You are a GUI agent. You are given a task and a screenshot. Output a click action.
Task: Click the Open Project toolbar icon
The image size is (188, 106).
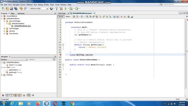(11, 9)
